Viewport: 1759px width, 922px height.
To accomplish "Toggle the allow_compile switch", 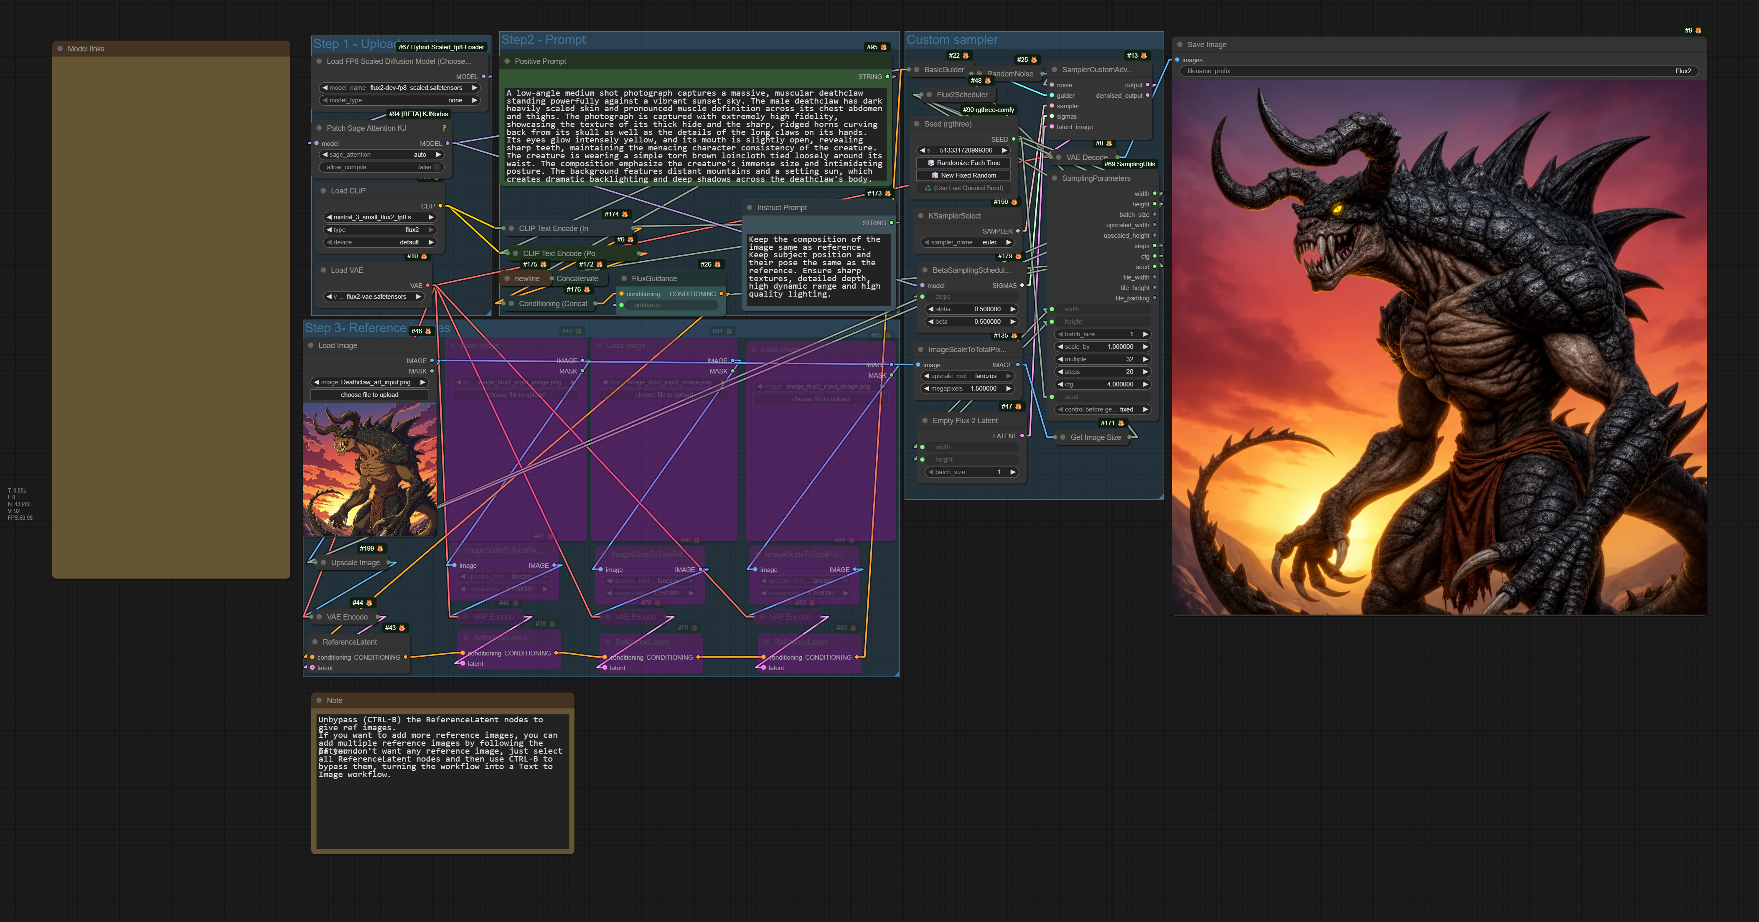I will coord(436,168).
